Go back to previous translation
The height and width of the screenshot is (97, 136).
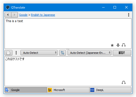[x=8, y=15]
